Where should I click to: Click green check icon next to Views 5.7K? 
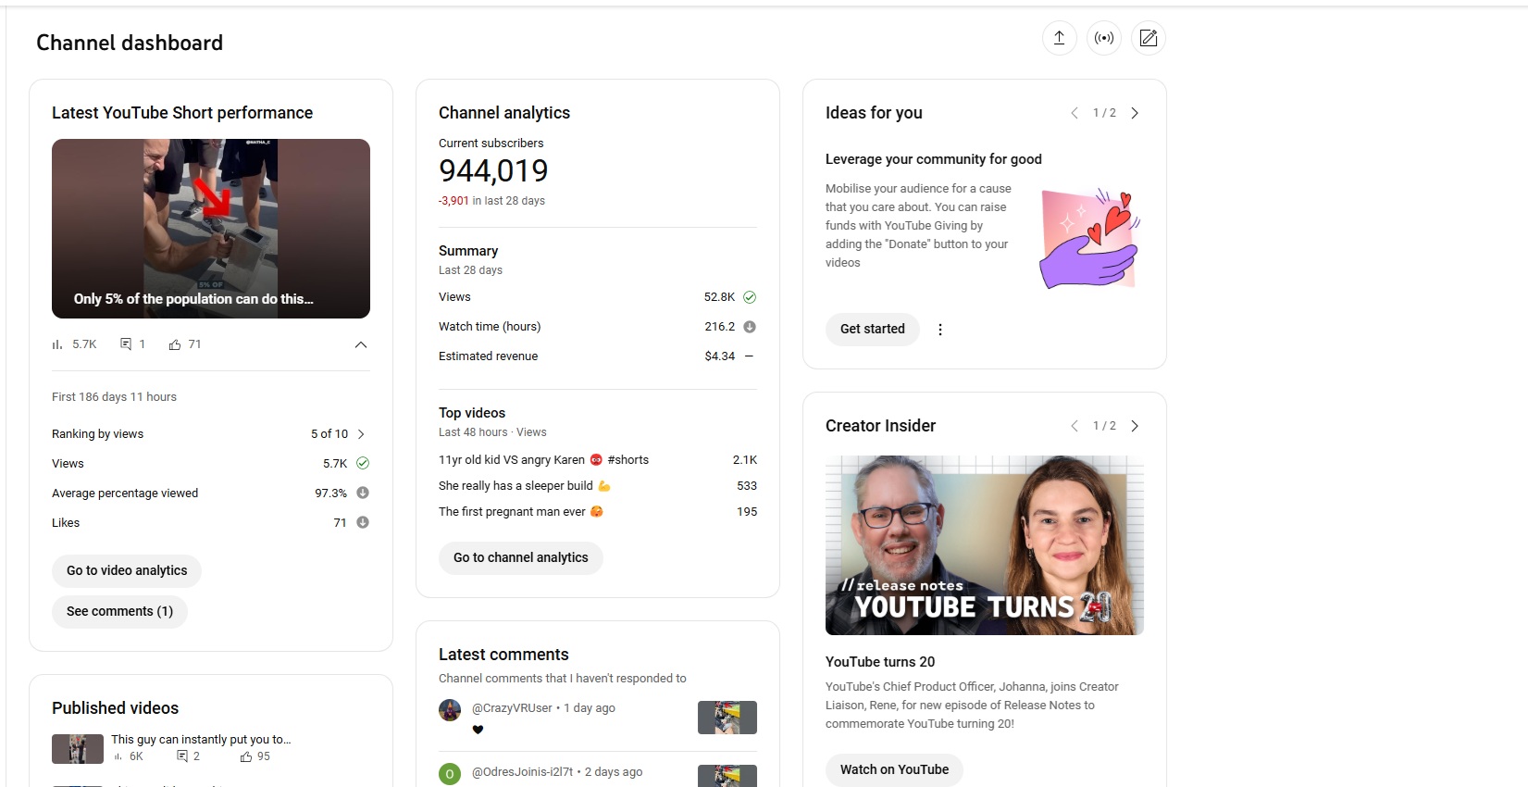363,463
